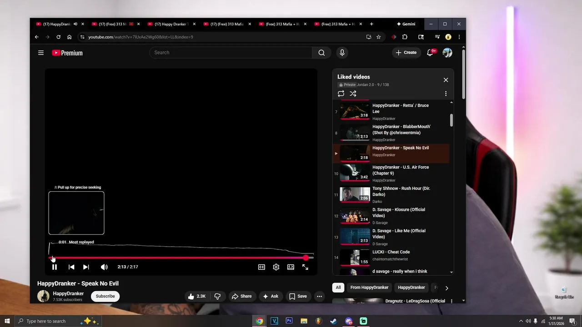The image size is (582, 327).
Task: Play 'LUCKI - Cheat Code' from playlist
Action: point(391,258)
